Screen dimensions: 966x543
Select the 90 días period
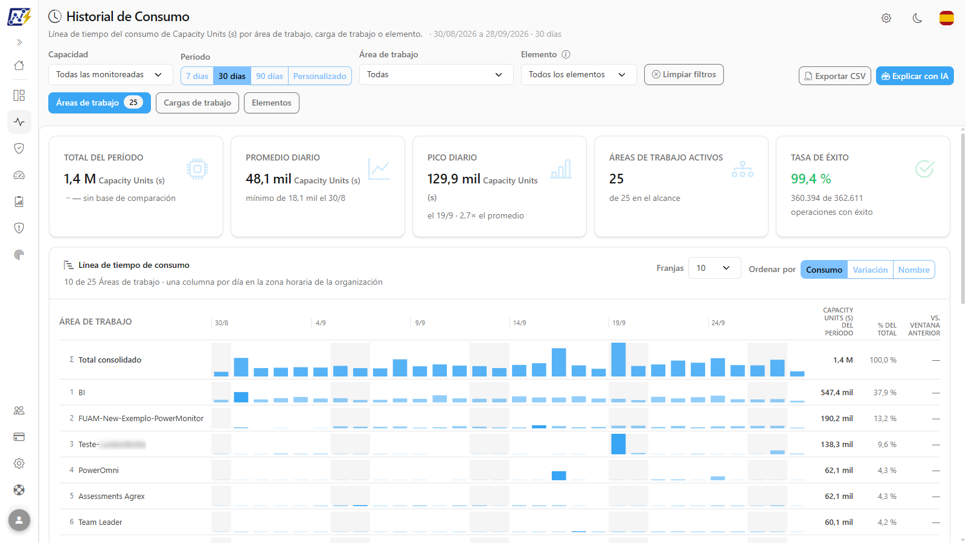(x=269, y=76)
